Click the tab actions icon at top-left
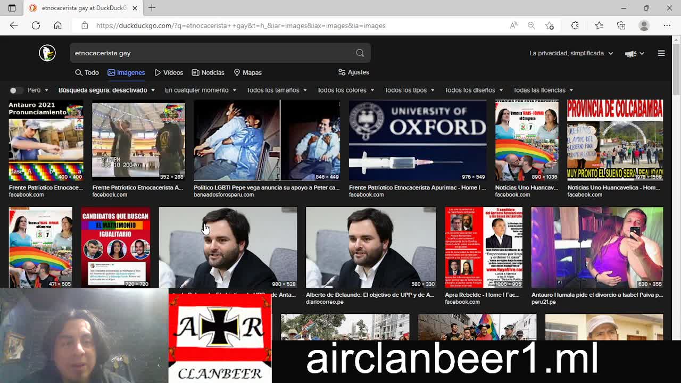This screenshot has width=681, height=383. click(12, 8)
